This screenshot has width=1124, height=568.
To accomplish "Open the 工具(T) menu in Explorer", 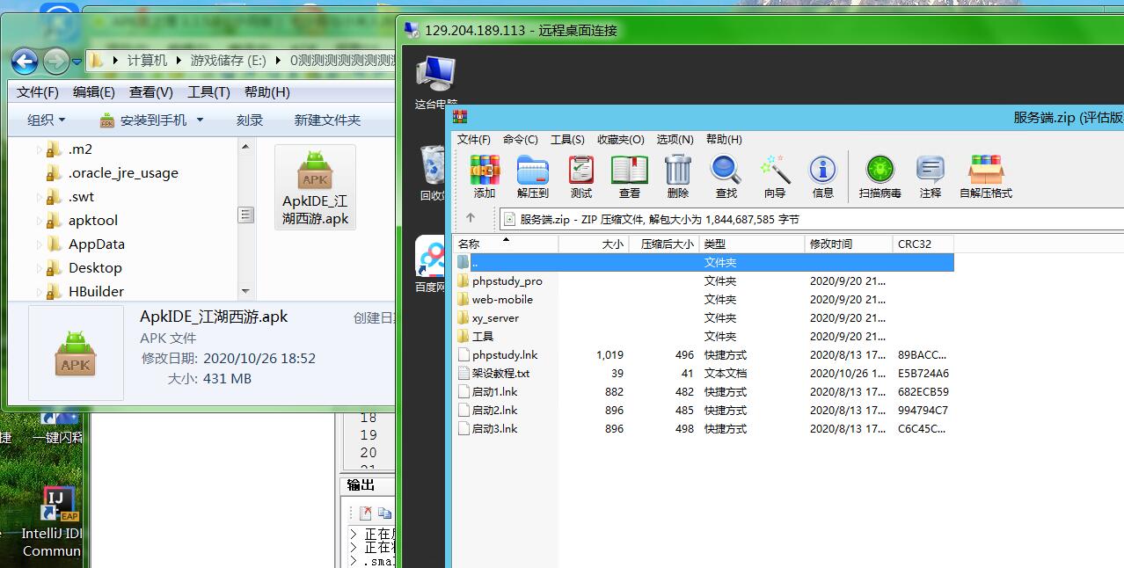I will click(x=208, y=92).
